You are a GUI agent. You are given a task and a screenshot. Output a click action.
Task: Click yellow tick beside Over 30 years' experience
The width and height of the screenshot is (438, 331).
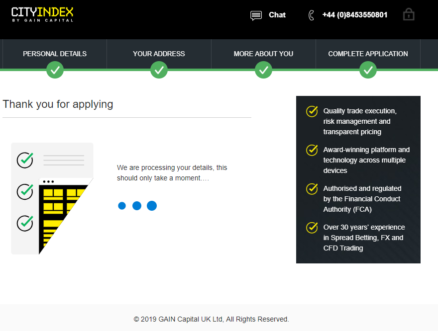[312, 228]
